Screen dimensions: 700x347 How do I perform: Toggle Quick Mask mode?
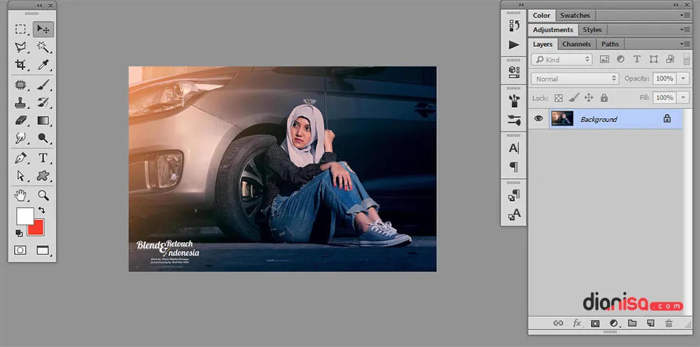pyautogui.click(x=20, y=250)
